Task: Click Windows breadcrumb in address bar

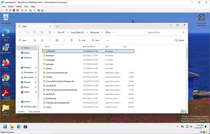Action: pos(95,33)
